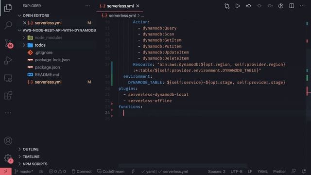Open the Run and Debug view
Viewport: 311px width, 175px height.
point(8,60)
